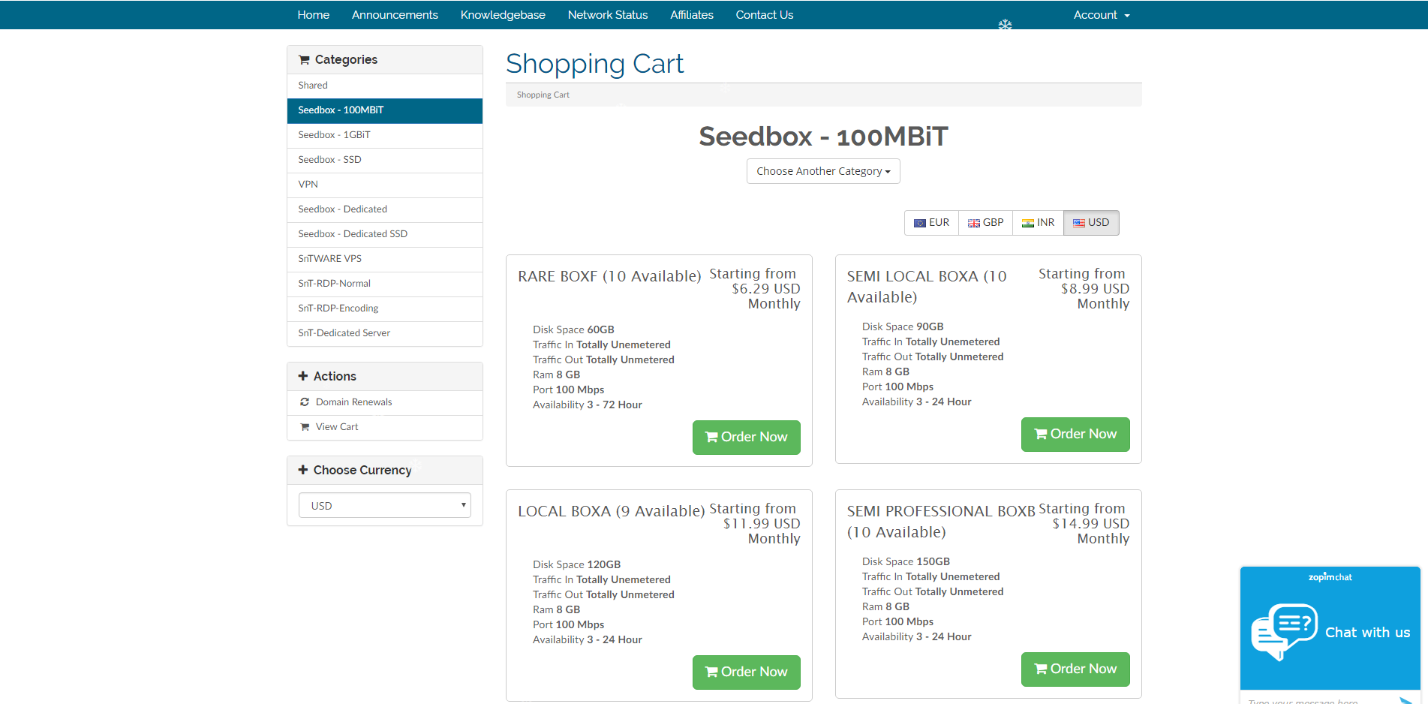Image resolution: width=1428 pixels, height=704 pixels.
Task: Switch currency to INR
Action: [1038, 222]
